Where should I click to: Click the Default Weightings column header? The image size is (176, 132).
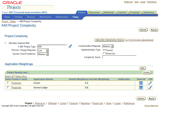click(x=78, y=79)
